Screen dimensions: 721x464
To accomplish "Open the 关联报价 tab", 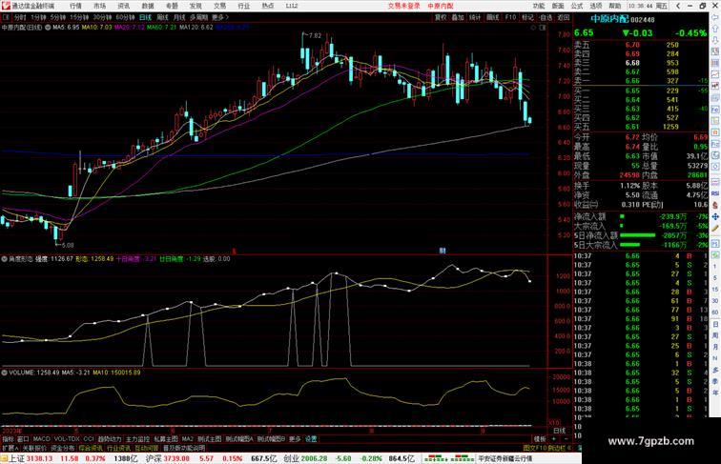I will tap(35, 448).
